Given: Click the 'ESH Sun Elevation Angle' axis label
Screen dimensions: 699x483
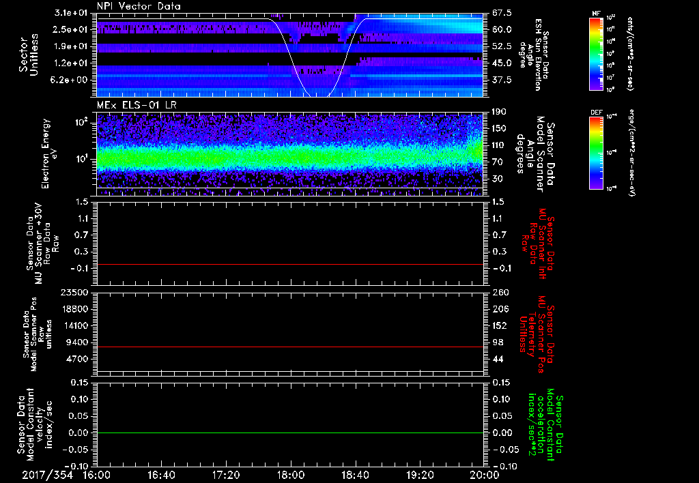Looking at the screenshot, I should coord(534,55).
